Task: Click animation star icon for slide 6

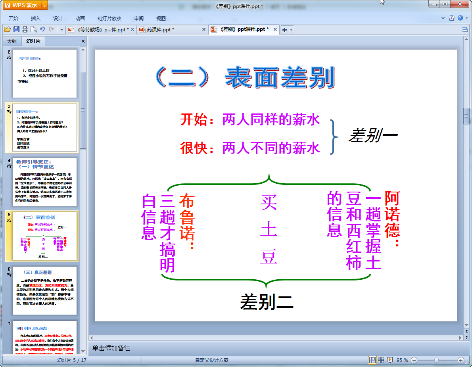Action: tap(9, 275)
